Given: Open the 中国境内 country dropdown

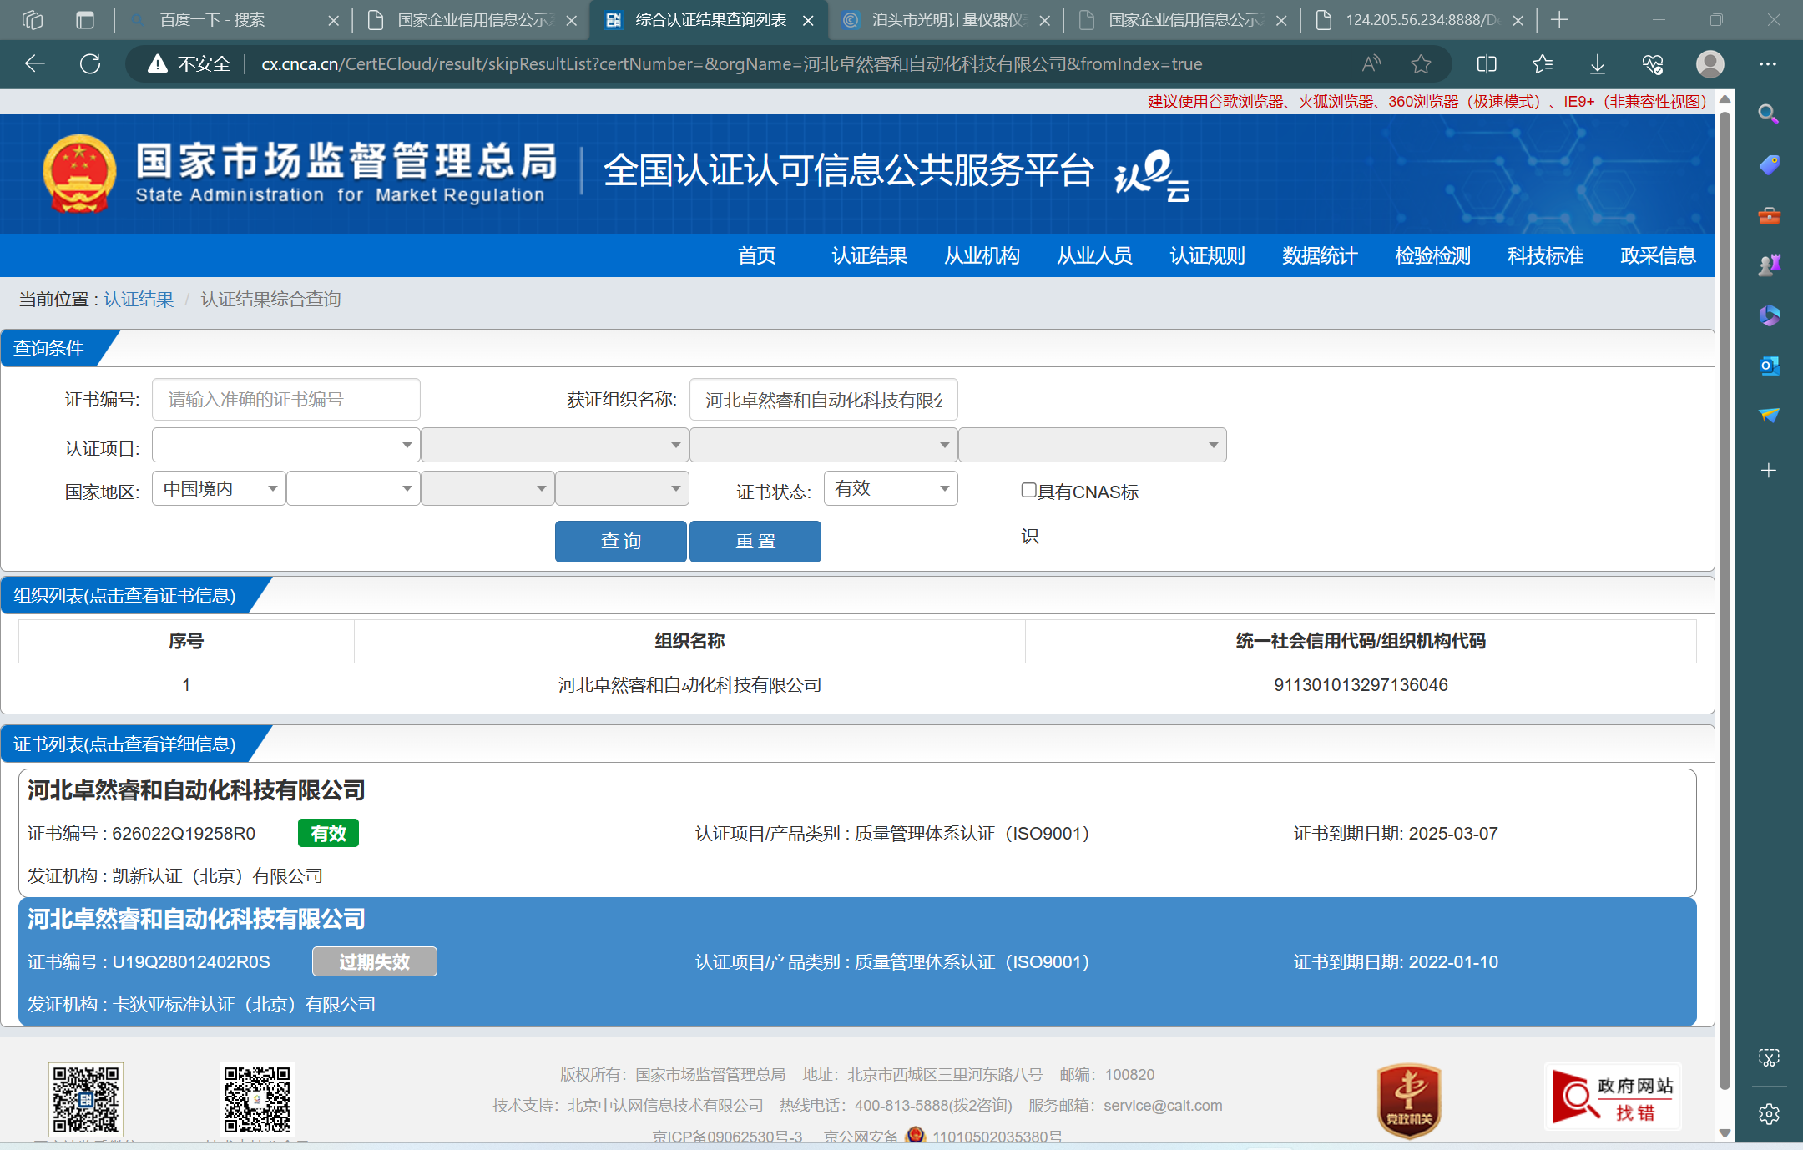Looking at the screenshot, I should pyautogui.click(x=219, y=488).
